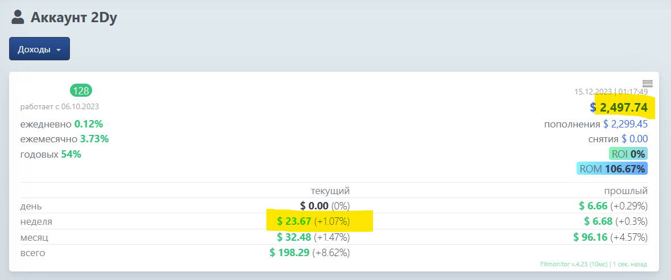Select the неделя current value $ 23.67
Image resolution: width=671 pixels, height=280 pixels.
coord(294,222)
